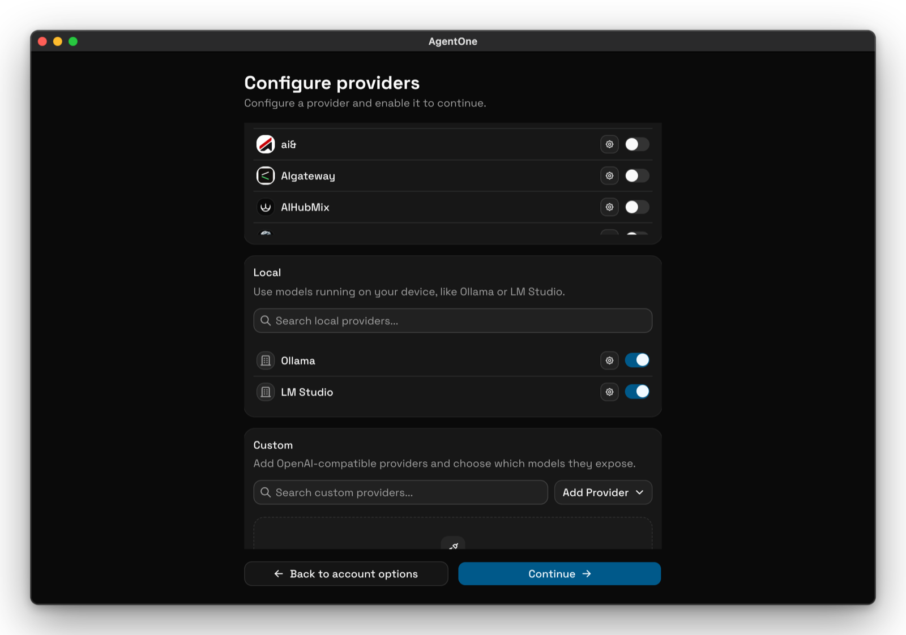Go back to account options
This screenshot has width=906, height=635.
(346, 574)
